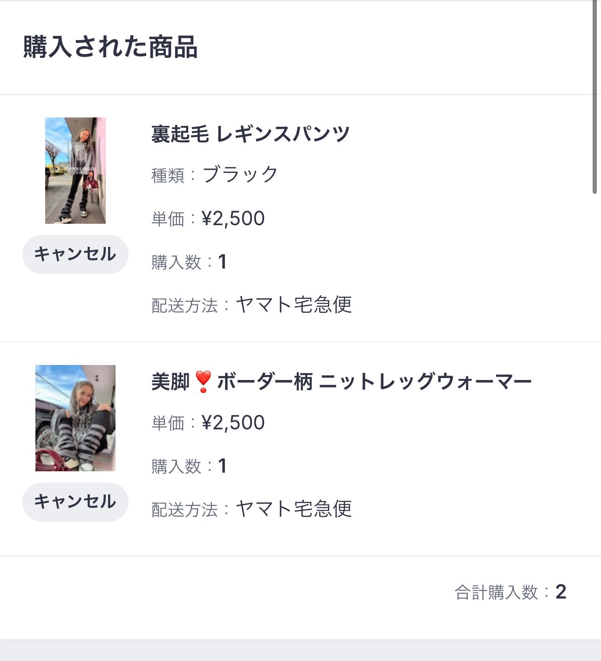Click the leg warmer unit price ¥2,500
Viewport: 601px width, 661px height.
(x=233, y=423)
